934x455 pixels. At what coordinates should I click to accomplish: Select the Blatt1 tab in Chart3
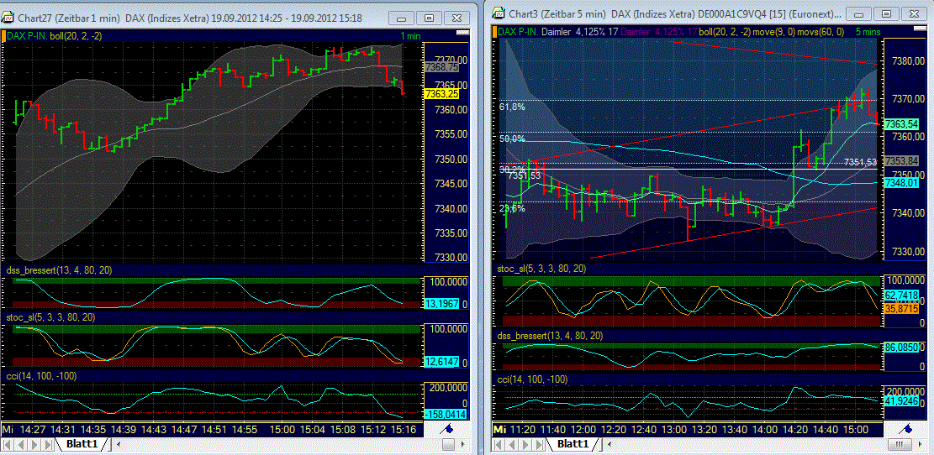pyautogui.click(x=573, y=444)
